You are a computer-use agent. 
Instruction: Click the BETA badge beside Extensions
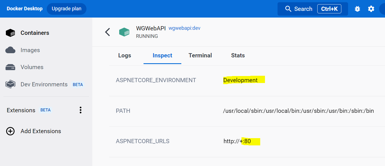tap(46, 110)
